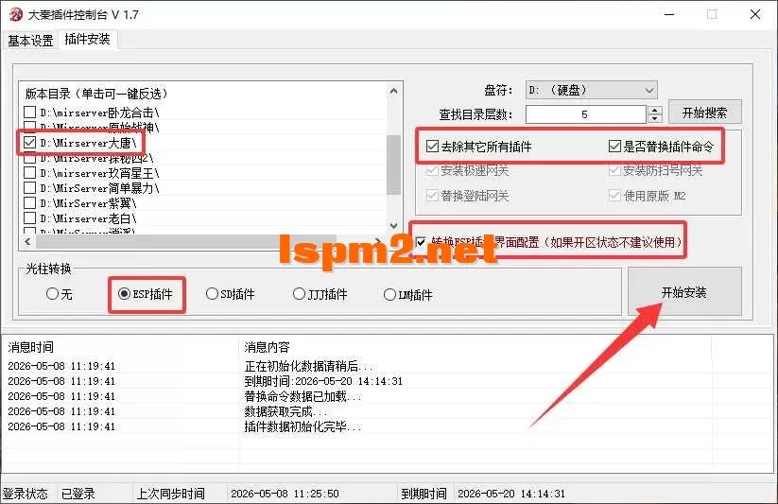The width and height of the screenshot is (778, 504).
Task: Minimize the 大秦插件控制台 window
Action: pyautogui.click(x=669, y=14)
